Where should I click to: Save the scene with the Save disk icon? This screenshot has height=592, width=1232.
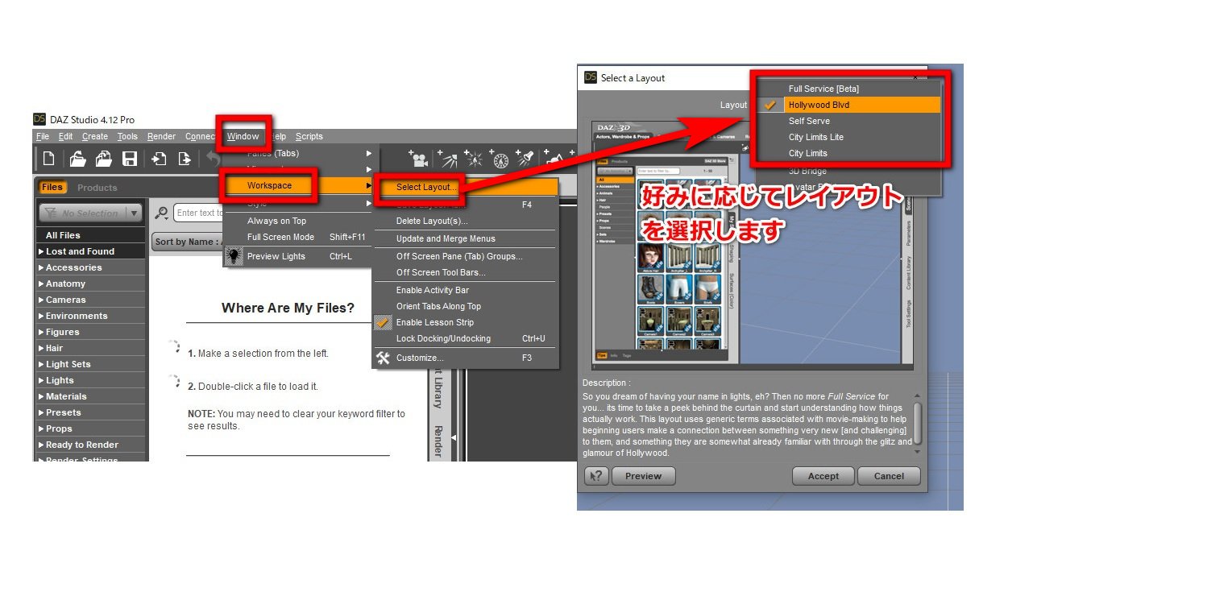131,159
